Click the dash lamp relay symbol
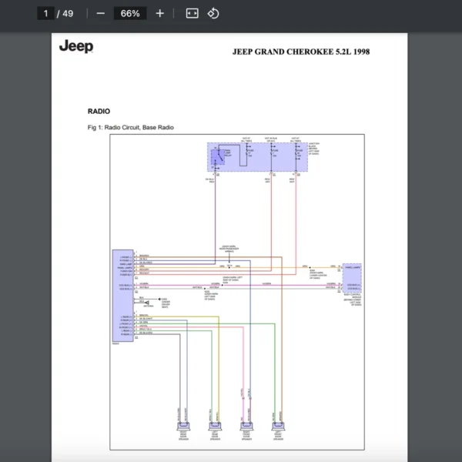Viewport: 462px width, 462px height. tap(219, 157)
